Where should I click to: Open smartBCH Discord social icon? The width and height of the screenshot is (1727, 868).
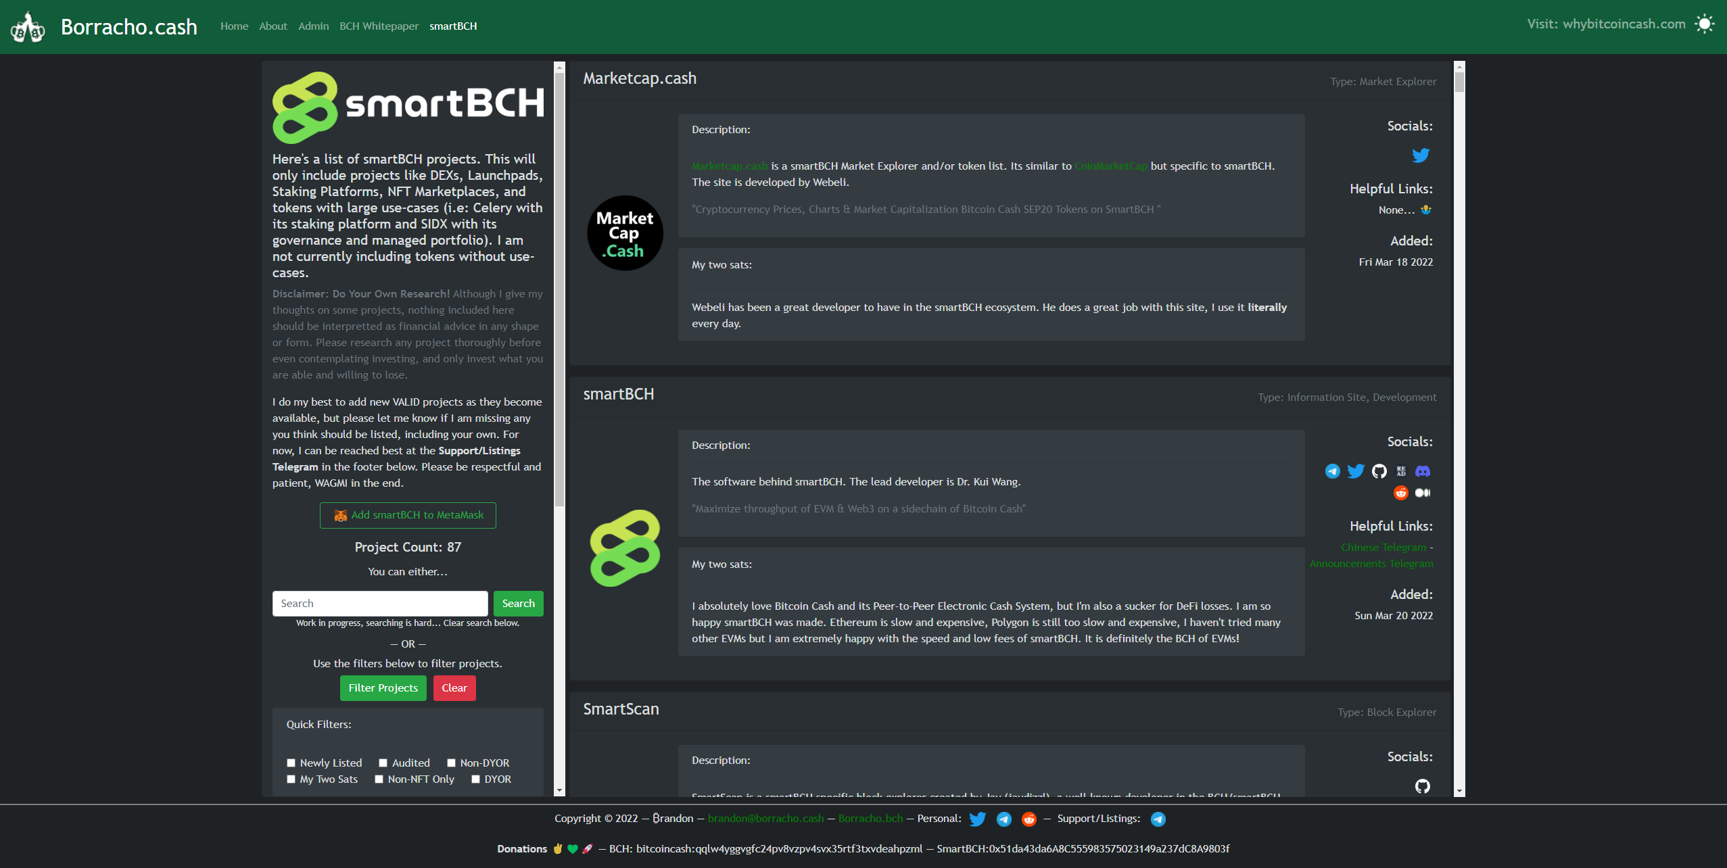[1423, 471]
